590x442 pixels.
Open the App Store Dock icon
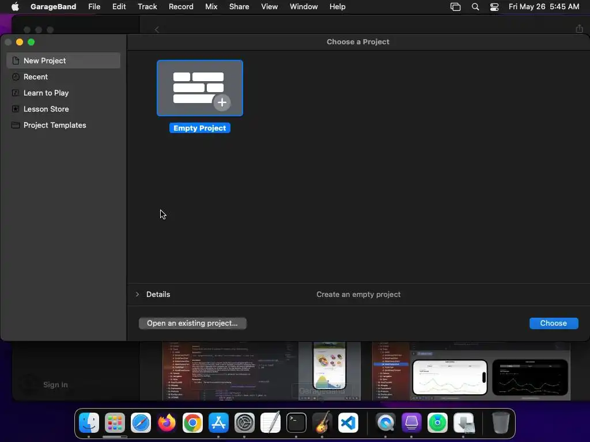218,423
